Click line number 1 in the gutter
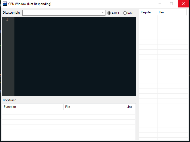This screenshot has width=190, height=142. pos(7,19)
